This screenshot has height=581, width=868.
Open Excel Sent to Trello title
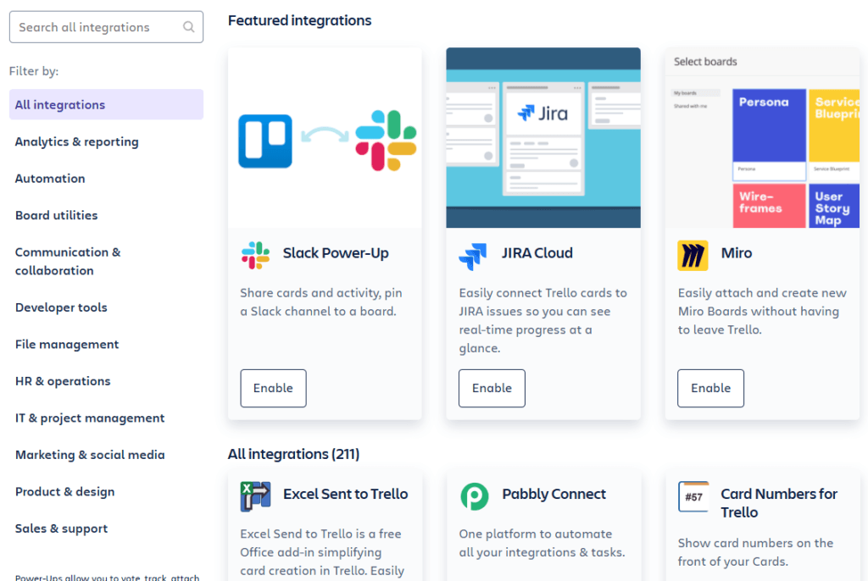click(346, 494)
